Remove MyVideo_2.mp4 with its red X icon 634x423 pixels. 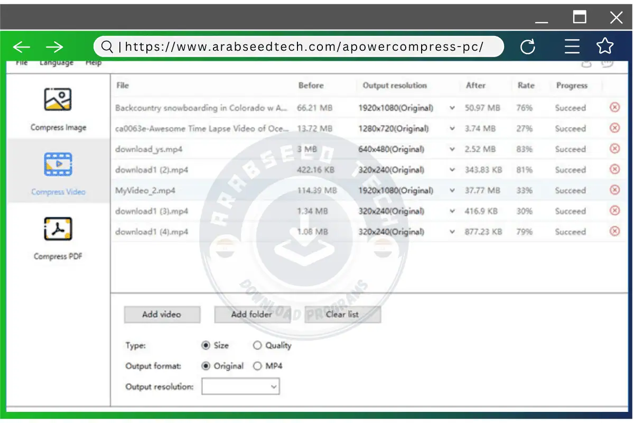click(614, 190)
